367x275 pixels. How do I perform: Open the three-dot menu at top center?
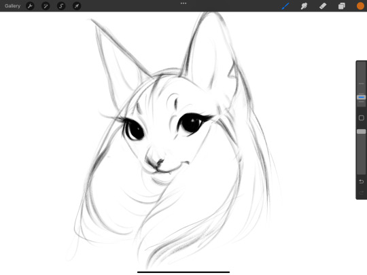pyautogui.click(x=183, y=3)
